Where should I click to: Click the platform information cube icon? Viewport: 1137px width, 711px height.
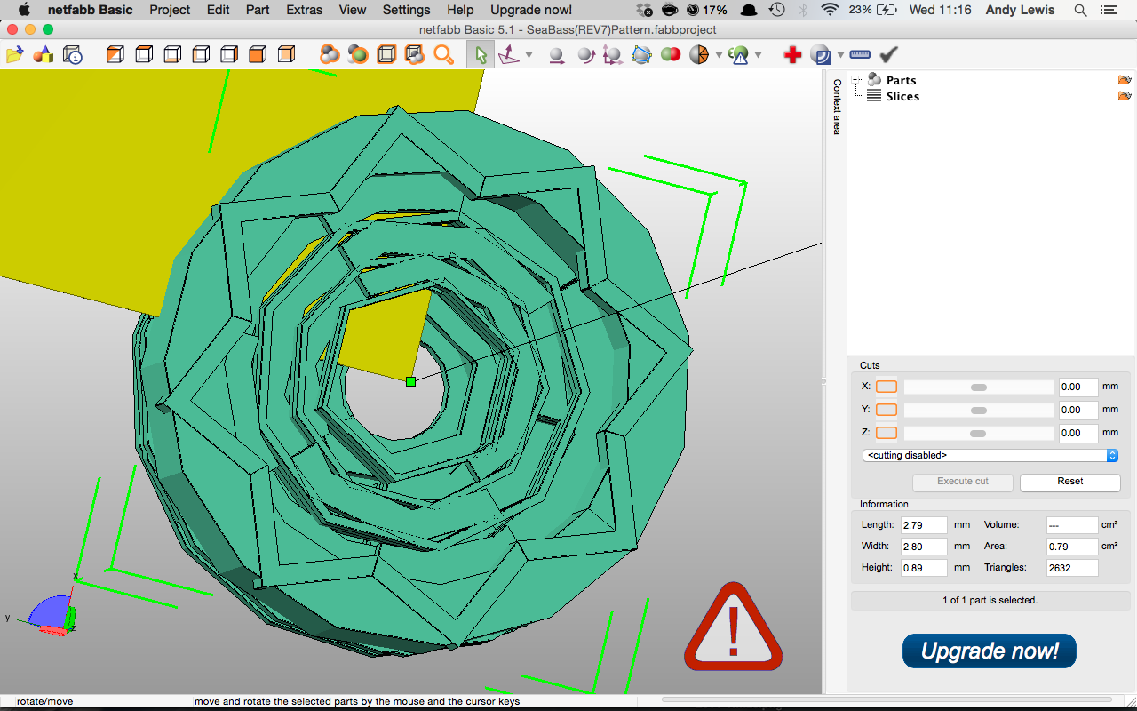click(73, 55)
